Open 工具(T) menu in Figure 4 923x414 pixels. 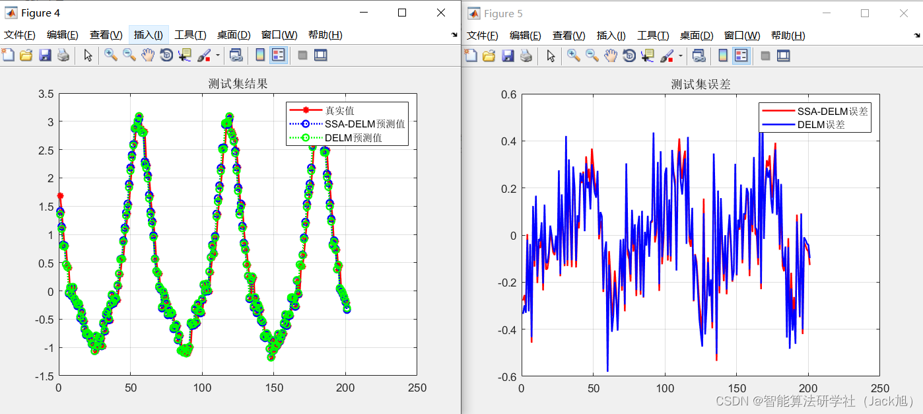pos(190,35)
